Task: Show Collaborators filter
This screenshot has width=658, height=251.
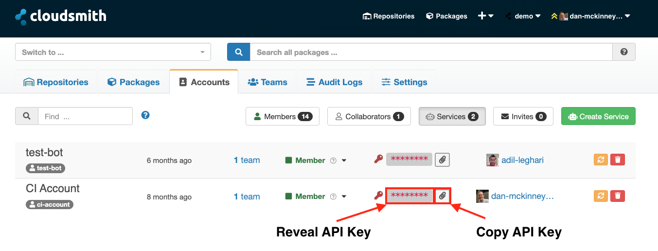Action: [369, 116]
